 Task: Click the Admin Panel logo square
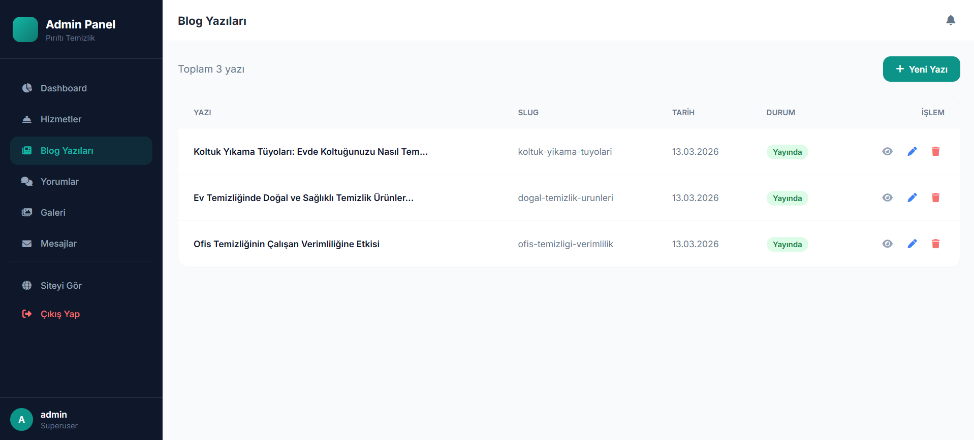pos(25,29)
